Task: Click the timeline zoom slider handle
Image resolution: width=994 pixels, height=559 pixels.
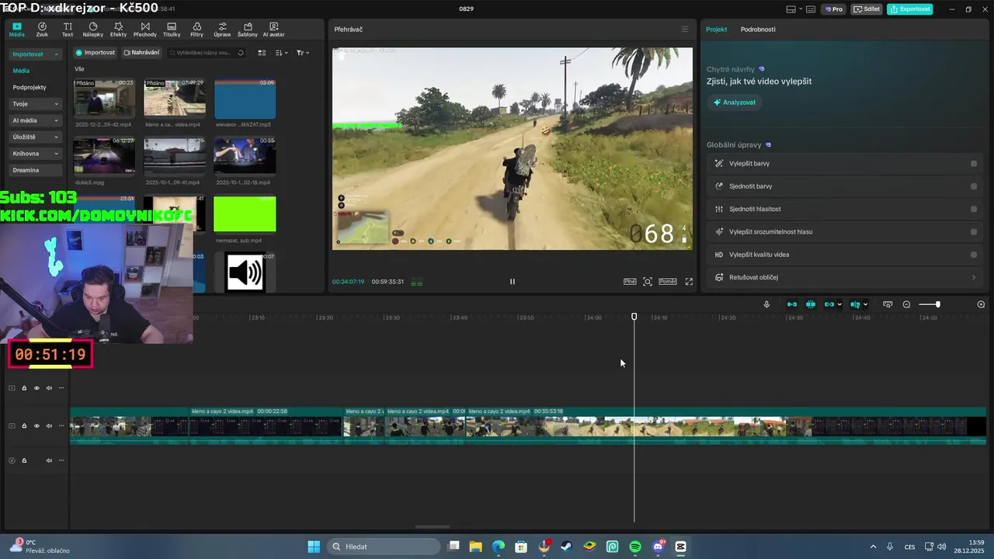Action: [x=937, y=304]
